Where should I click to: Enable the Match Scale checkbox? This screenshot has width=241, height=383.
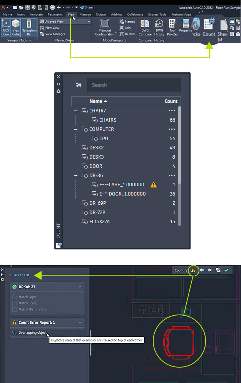coord(15,303)
